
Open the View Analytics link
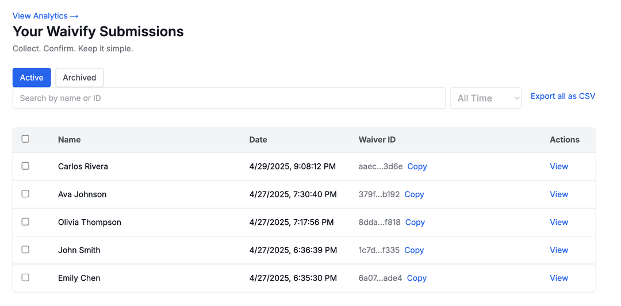46,16
